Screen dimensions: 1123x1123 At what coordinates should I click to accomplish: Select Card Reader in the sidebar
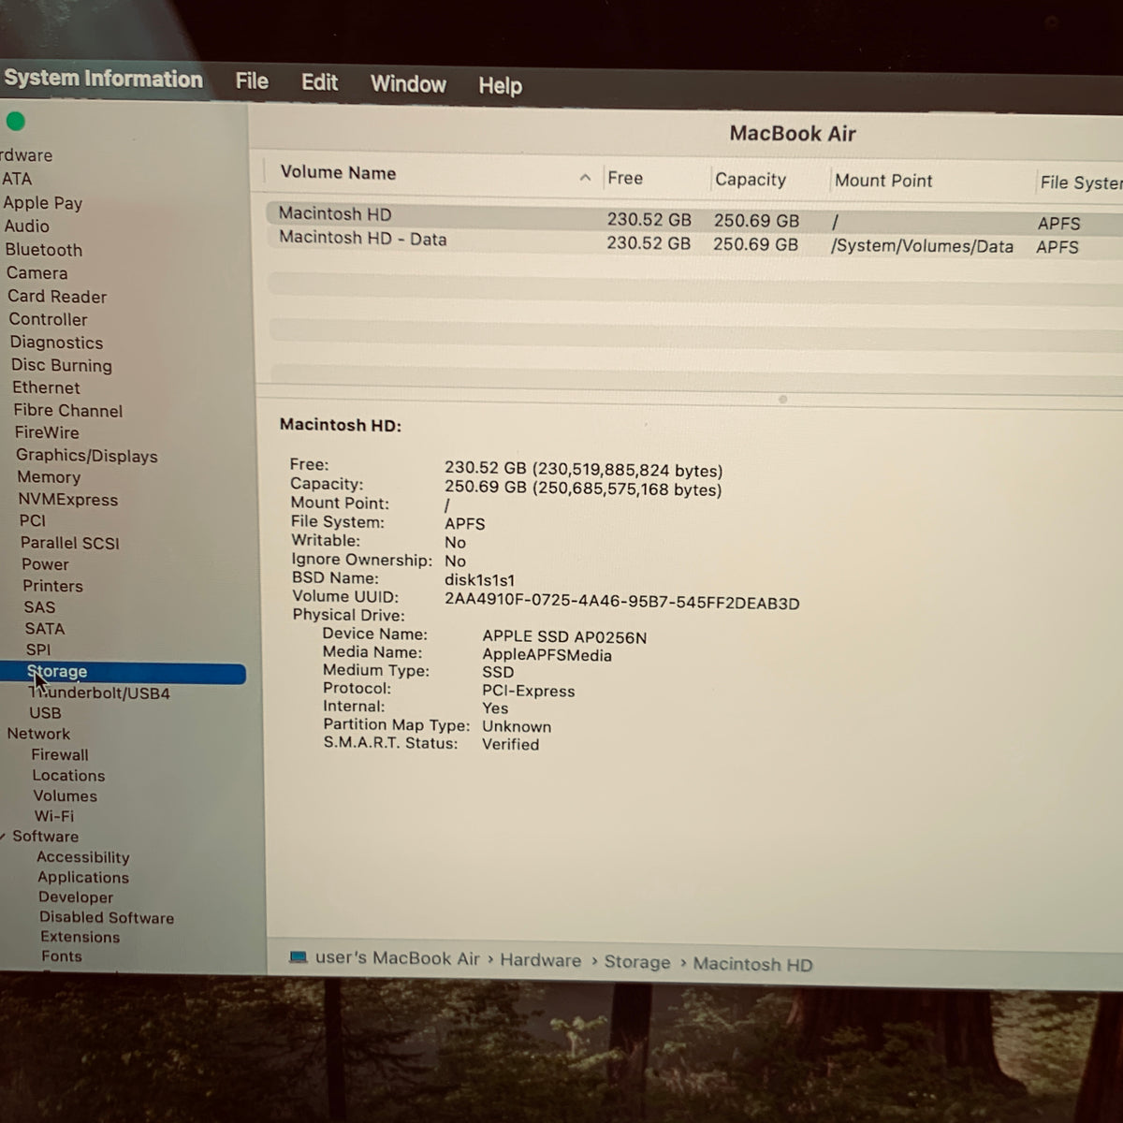[x=57, y=297]
